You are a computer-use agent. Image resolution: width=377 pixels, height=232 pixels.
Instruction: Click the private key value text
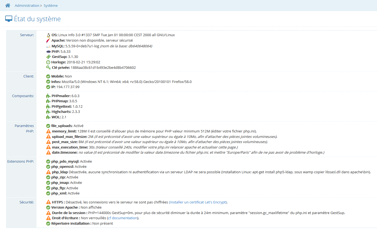click(x=103, y=67)
